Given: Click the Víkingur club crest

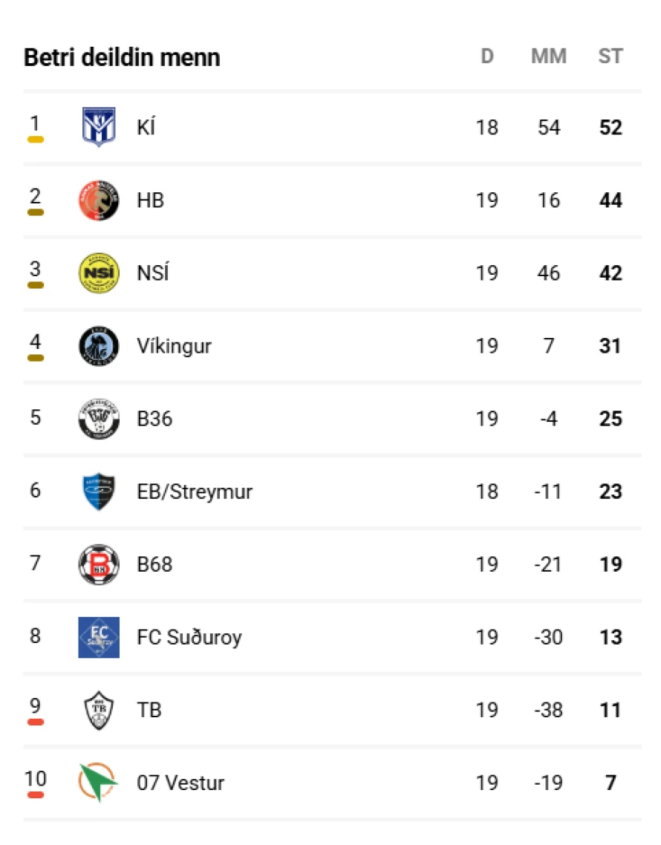Looking at the screenshot, I should (x=99, y=346).
